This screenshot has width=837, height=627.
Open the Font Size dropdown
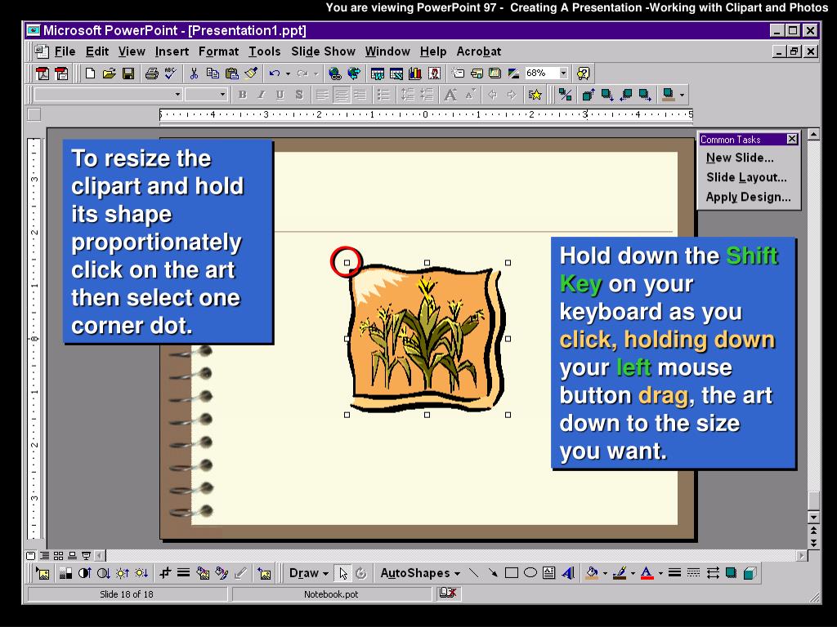tap(222, 95)
